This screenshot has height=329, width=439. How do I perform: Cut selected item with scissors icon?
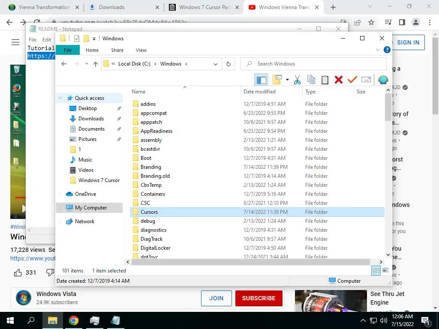click(x=297, y=80)
